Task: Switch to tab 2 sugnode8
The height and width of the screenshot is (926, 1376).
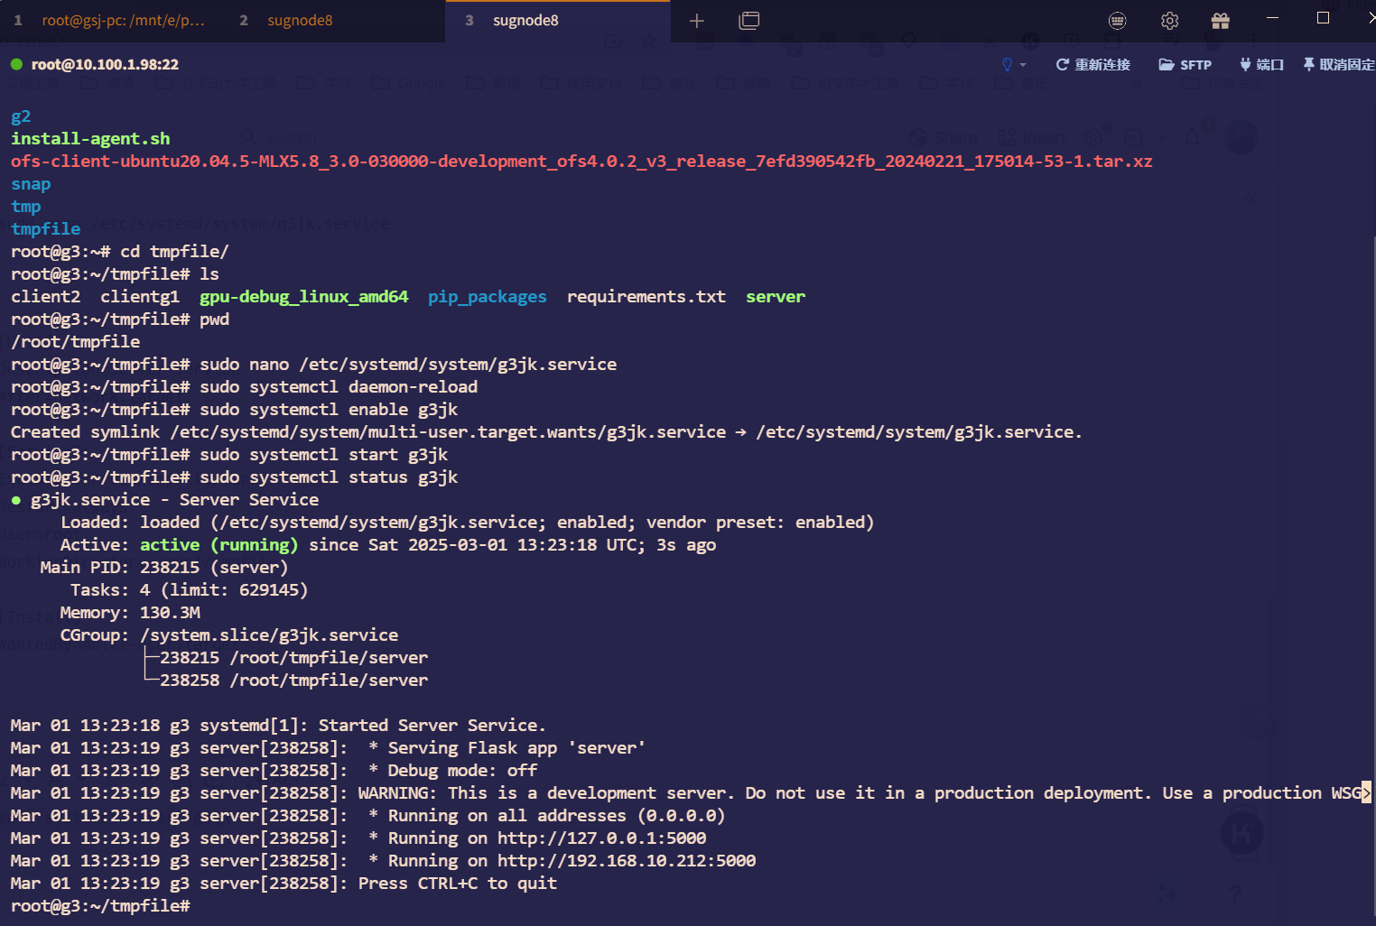Action: coord(334,20)
